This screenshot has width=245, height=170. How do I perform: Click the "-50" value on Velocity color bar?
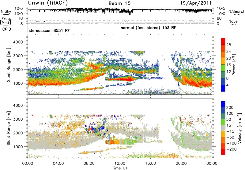[x=230, y=137]
